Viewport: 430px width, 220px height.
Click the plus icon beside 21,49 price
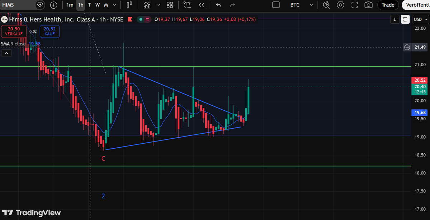click(x=407, y=47)
